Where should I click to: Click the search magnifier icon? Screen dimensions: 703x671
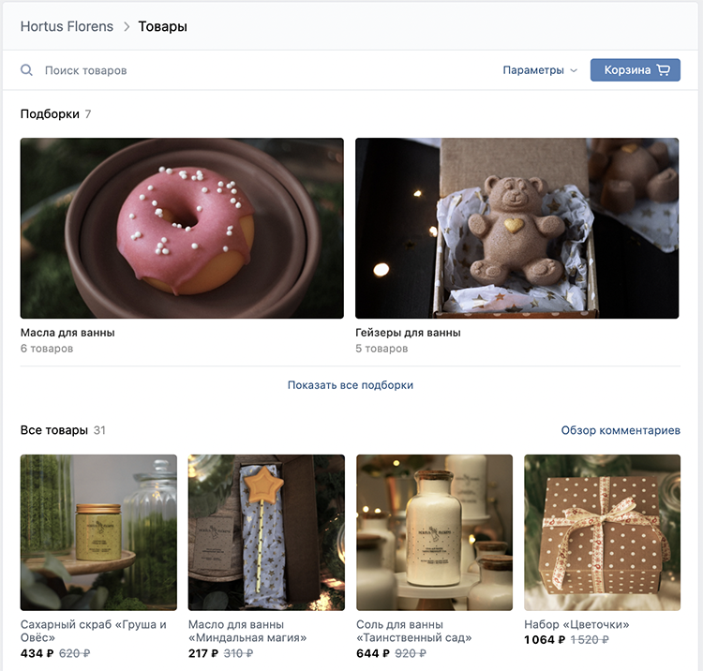tap(27, 70)
